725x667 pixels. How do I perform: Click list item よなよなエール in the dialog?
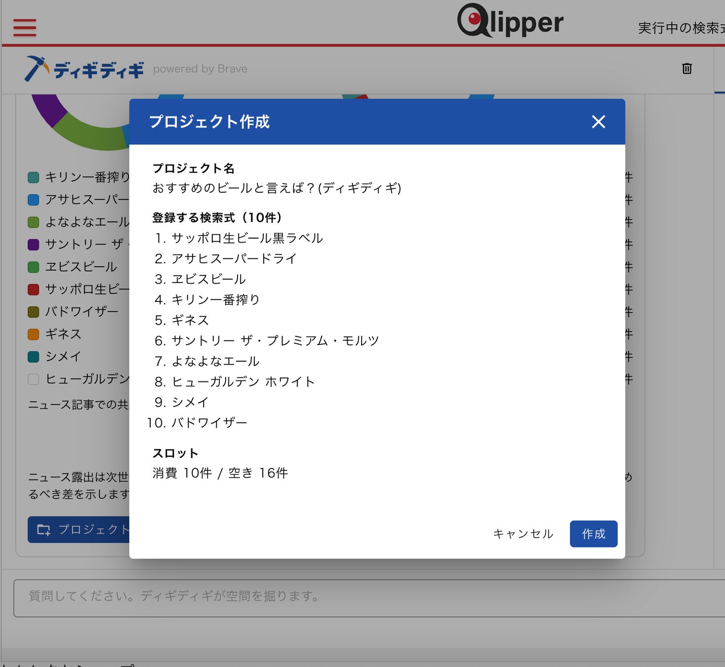pos(215,361)
